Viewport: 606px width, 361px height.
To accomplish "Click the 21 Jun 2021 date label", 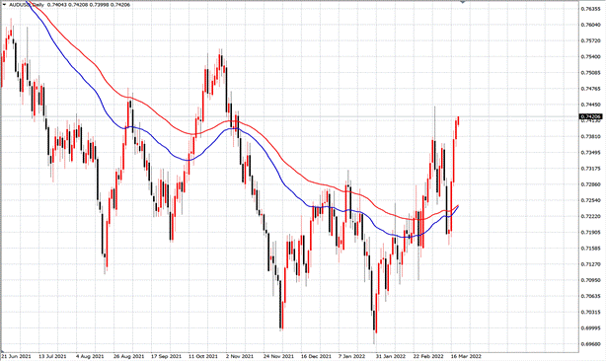I will coord(16,356).
